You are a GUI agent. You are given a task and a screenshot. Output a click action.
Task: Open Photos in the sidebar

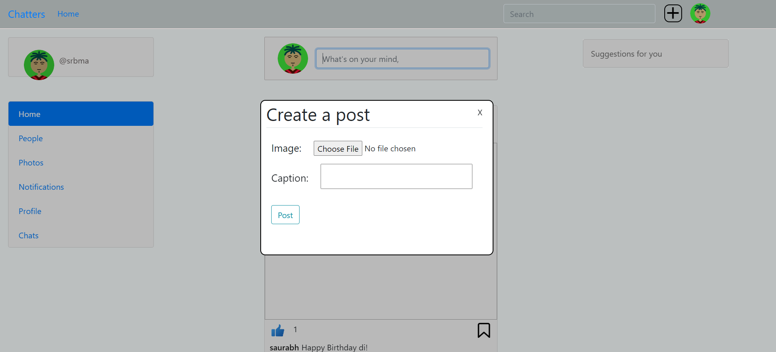click(81, 162)
